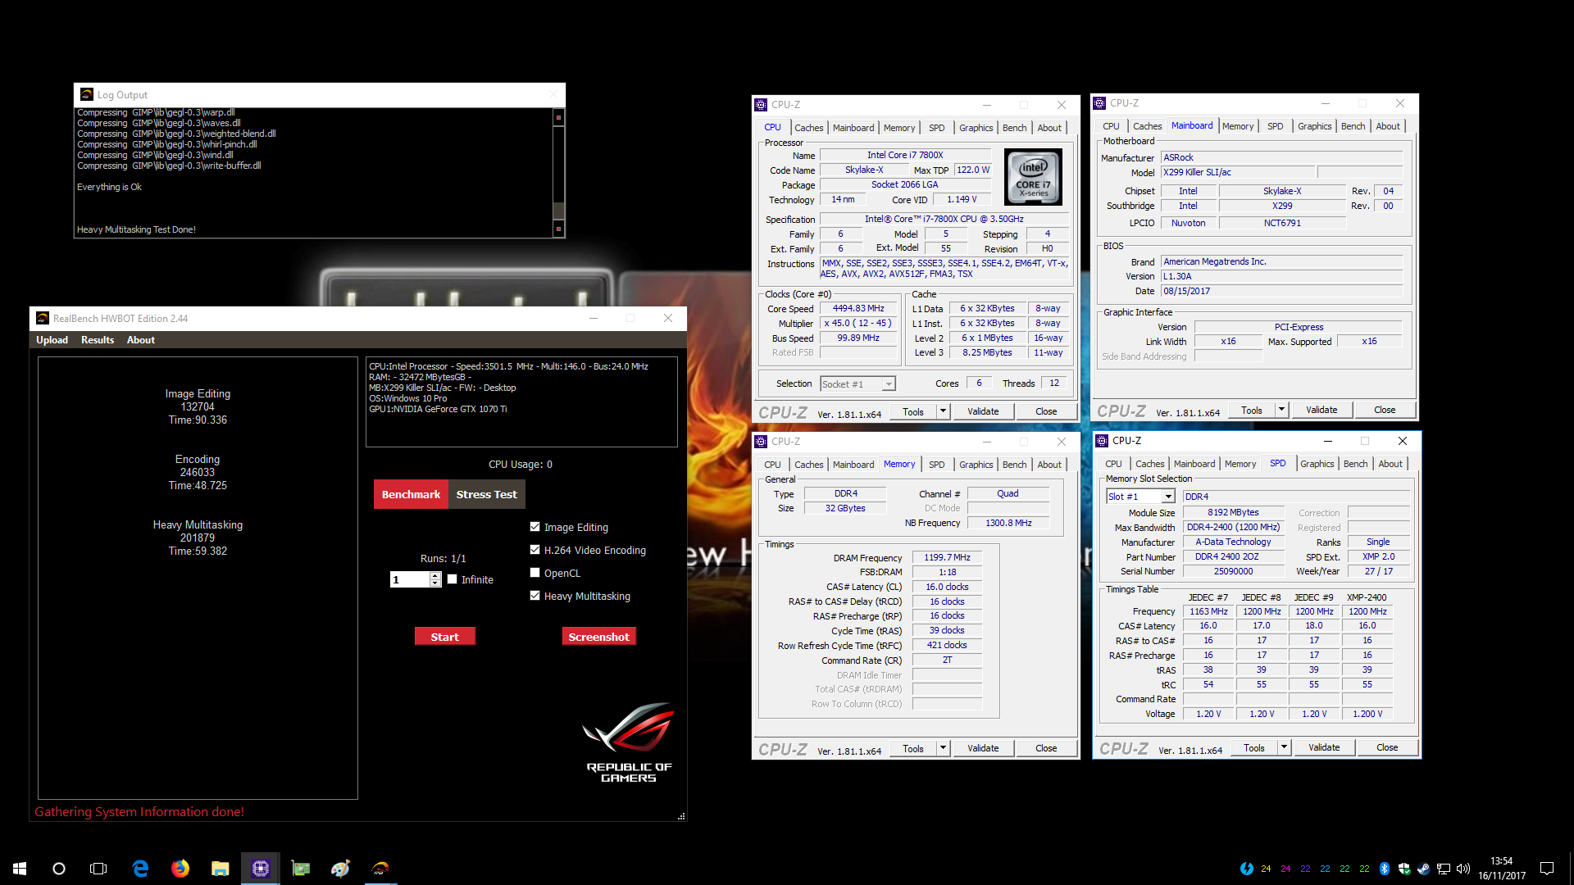Click the yellow 24 temperature tray icon
Viewport: 1574px width, 885px height.
point(1266,869)
